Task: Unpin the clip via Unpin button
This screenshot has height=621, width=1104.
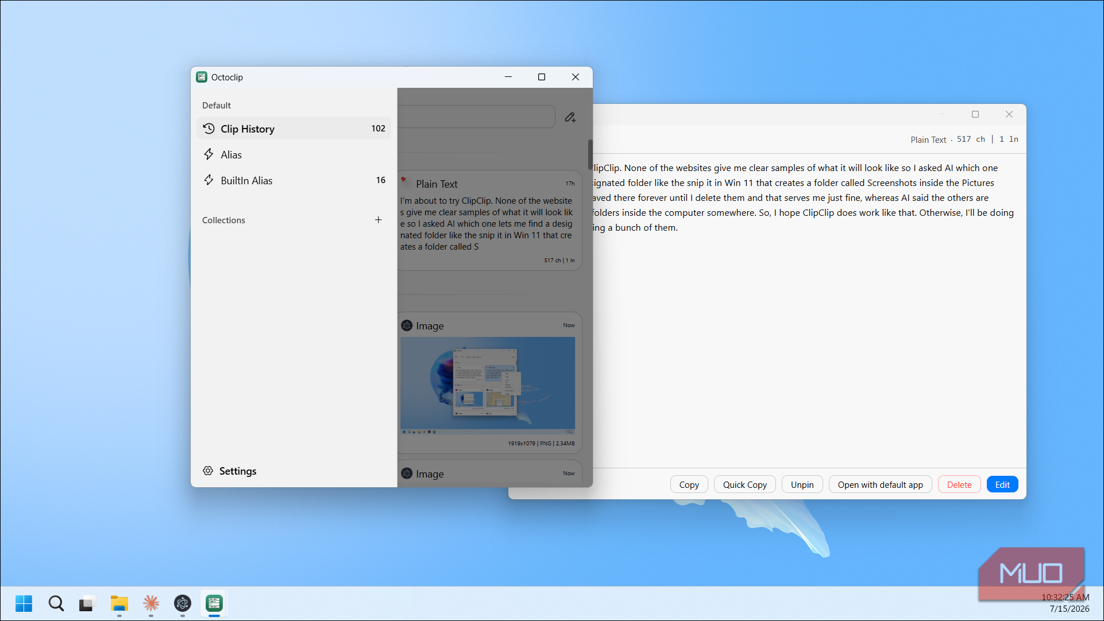Action: pos(802,484)
